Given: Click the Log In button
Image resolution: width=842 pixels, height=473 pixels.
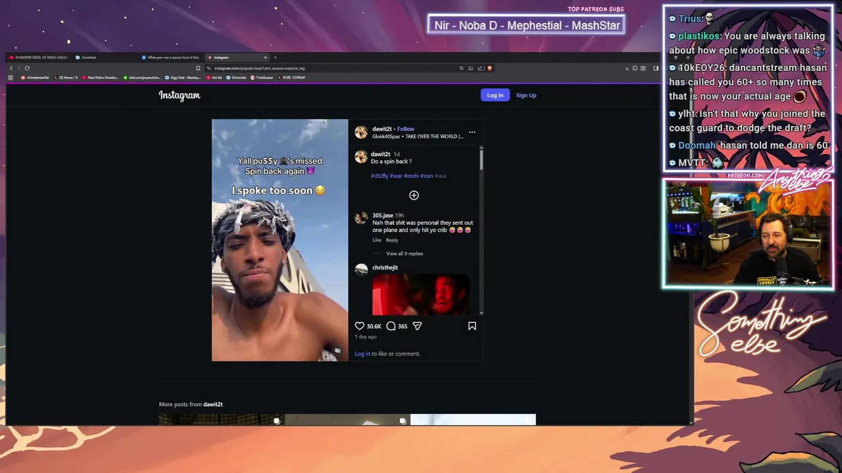Looking at the screenshot, I should 495,95.
